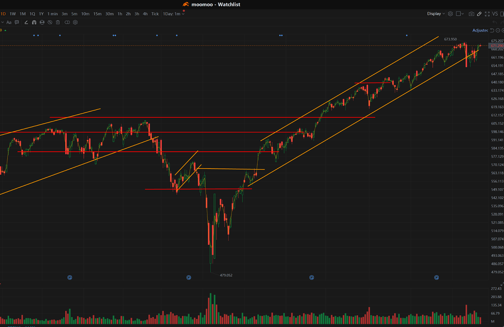This screenshot has height=327, width=504.
Task: Reset chart view with the circular arrow
Action: (492, 30)
